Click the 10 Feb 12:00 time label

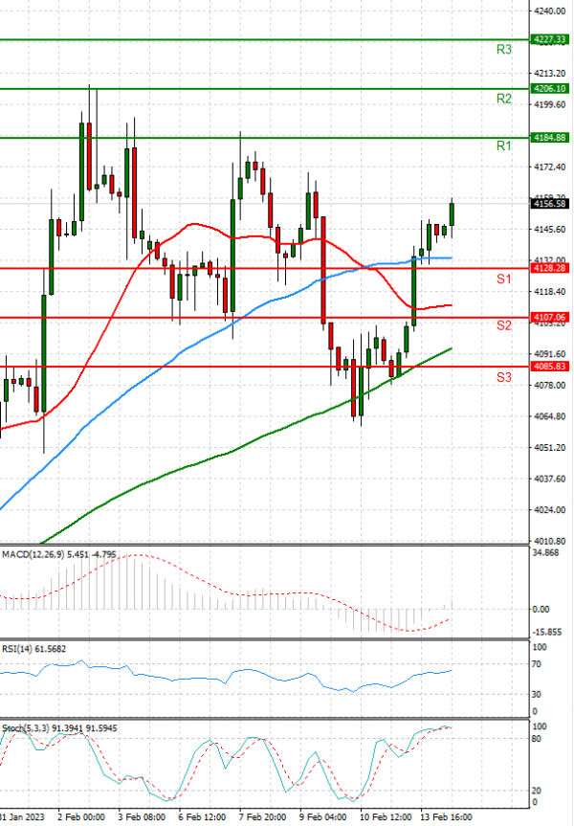point(385,817)
